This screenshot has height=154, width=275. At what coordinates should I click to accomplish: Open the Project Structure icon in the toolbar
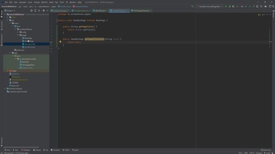266,6
